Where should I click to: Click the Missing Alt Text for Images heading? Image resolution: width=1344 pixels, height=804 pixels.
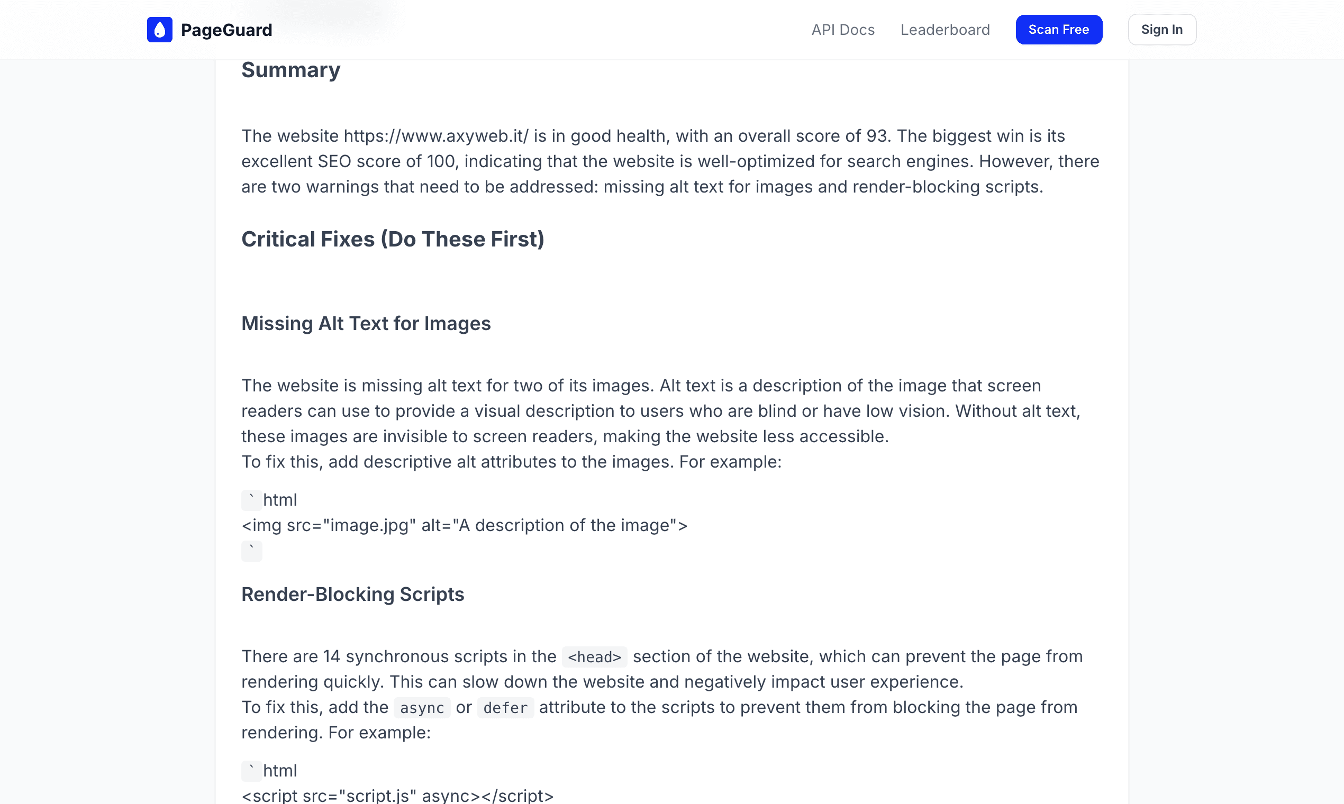point(366,323)
